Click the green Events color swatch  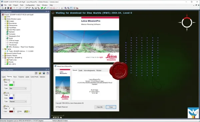pos(11,85)
